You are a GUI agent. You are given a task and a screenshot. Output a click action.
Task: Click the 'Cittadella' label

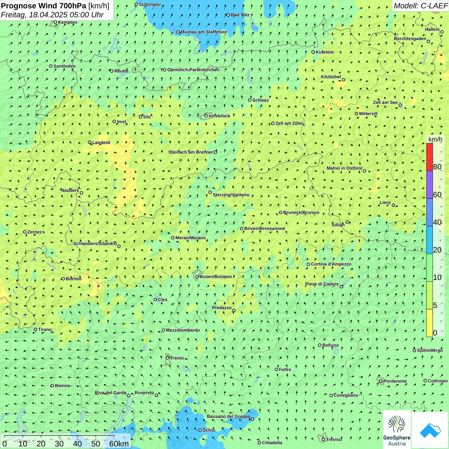click(272, 443)
